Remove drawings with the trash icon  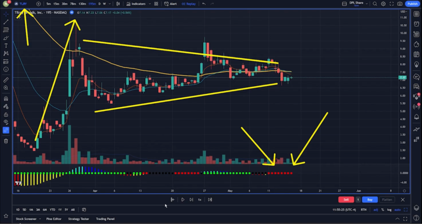point(6,141)
